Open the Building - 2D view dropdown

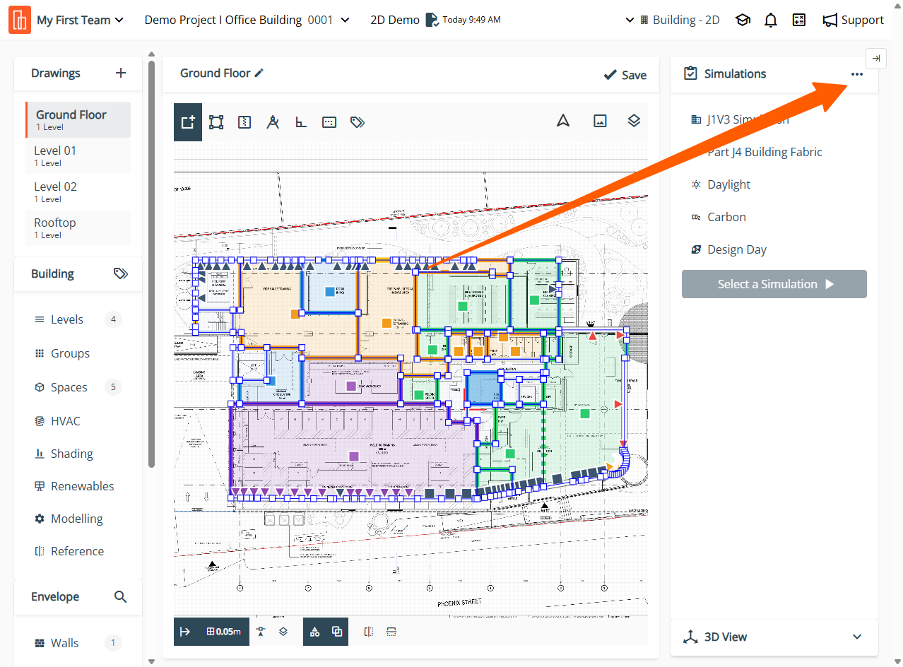(672, 20)
